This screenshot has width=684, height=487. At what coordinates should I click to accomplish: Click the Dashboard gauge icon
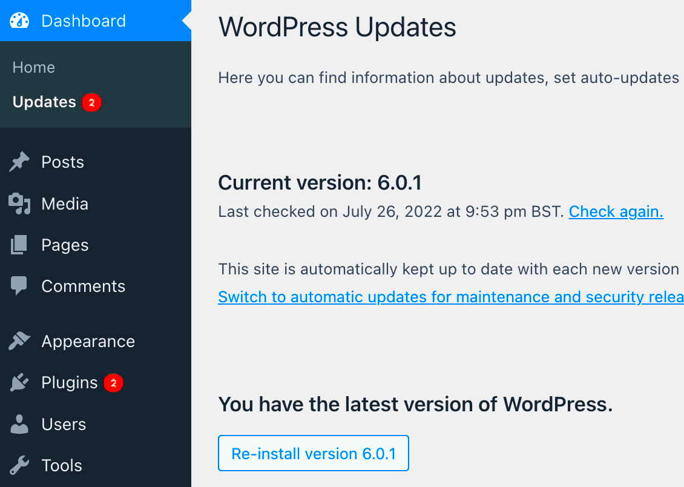[19, 21]
